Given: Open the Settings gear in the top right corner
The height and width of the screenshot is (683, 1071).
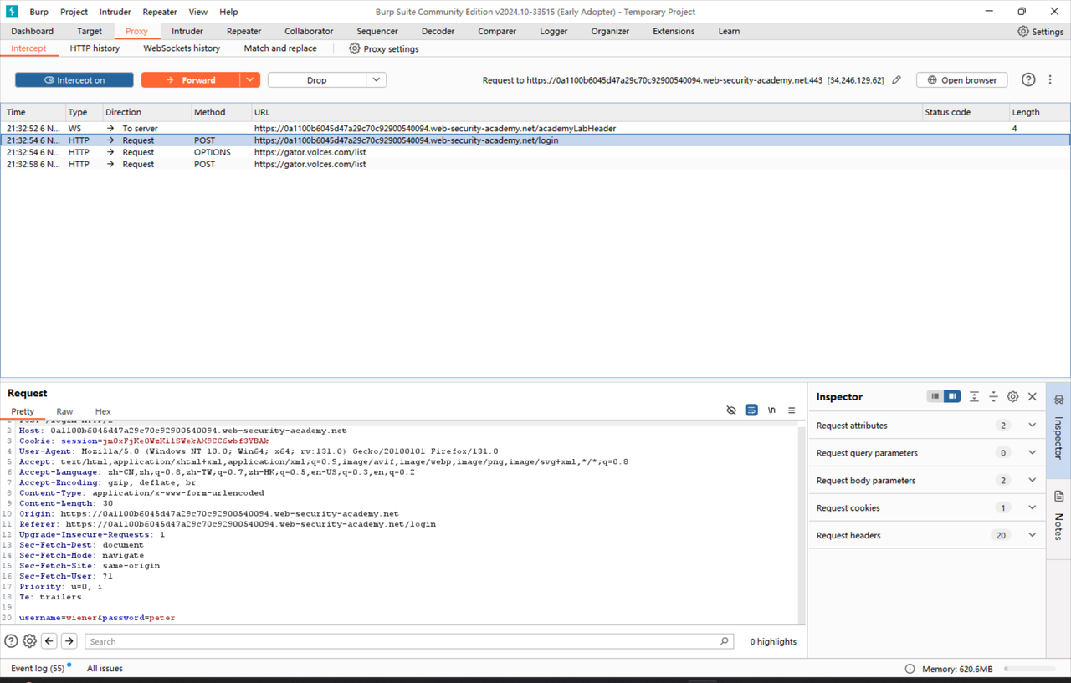Looking at the screenshot, I should coord(1040,31).
